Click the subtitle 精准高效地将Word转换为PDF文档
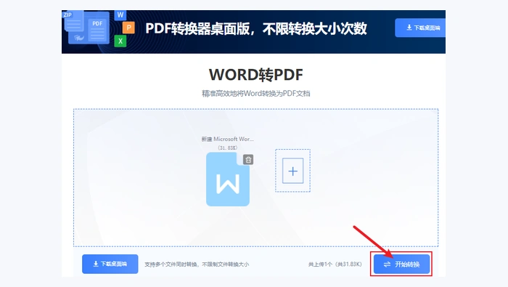 (256, 94)
